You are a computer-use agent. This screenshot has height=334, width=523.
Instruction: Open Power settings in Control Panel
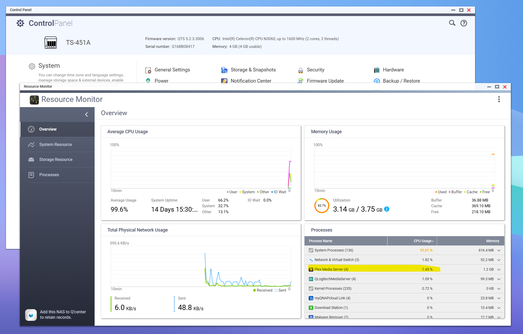pos(161,81)
